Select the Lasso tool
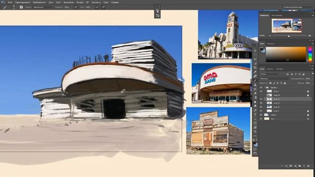 pos(255,59)
